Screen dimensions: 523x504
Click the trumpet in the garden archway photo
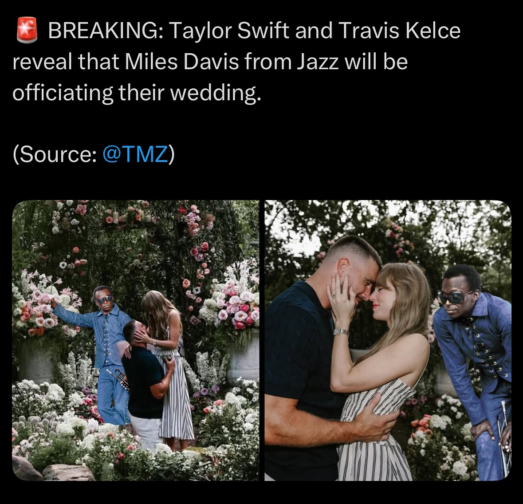pyautogui.click(x=118, y=379)
